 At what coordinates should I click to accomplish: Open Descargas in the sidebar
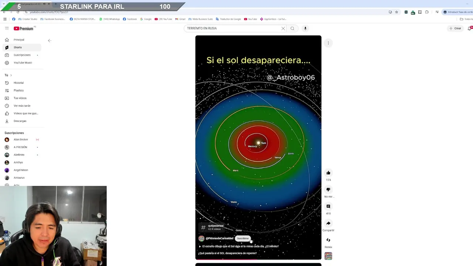point(21,121)
